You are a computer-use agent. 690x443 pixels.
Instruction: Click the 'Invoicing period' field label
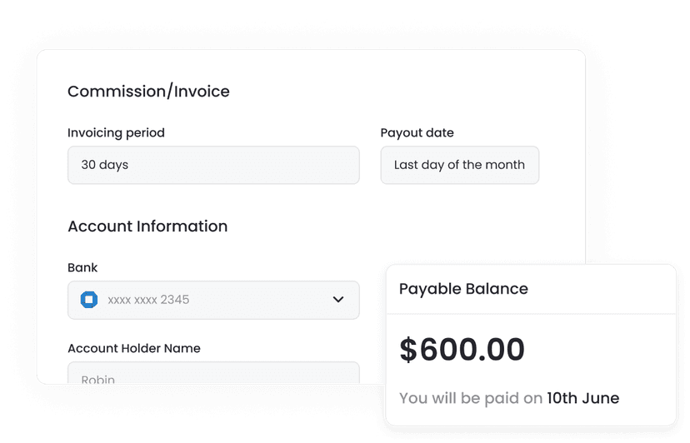[116, 133]
